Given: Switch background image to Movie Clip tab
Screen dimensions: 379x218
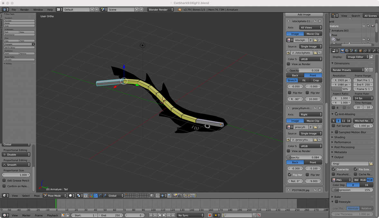Looking at the screenshot, I should coord(313,33).
